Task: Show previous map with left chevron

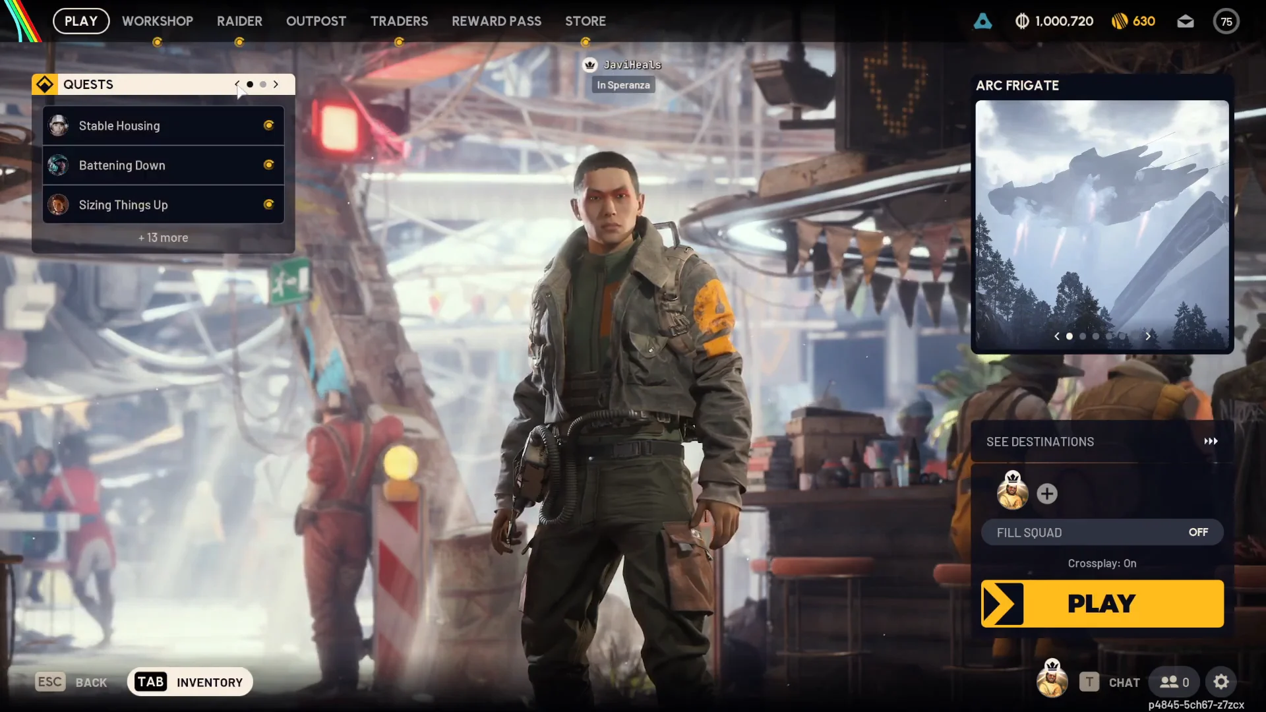Action: click(x=1057, y=336)
